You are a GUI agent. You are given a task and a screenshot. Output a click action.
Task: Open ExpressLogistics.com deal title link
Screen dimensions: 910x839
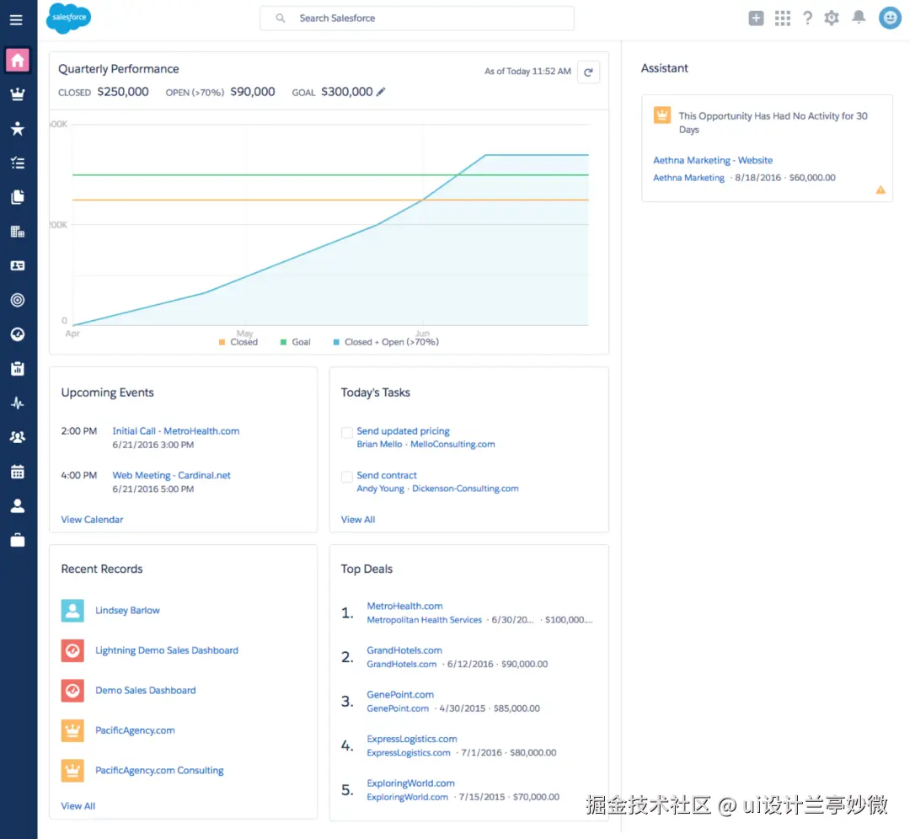[412, 740]
